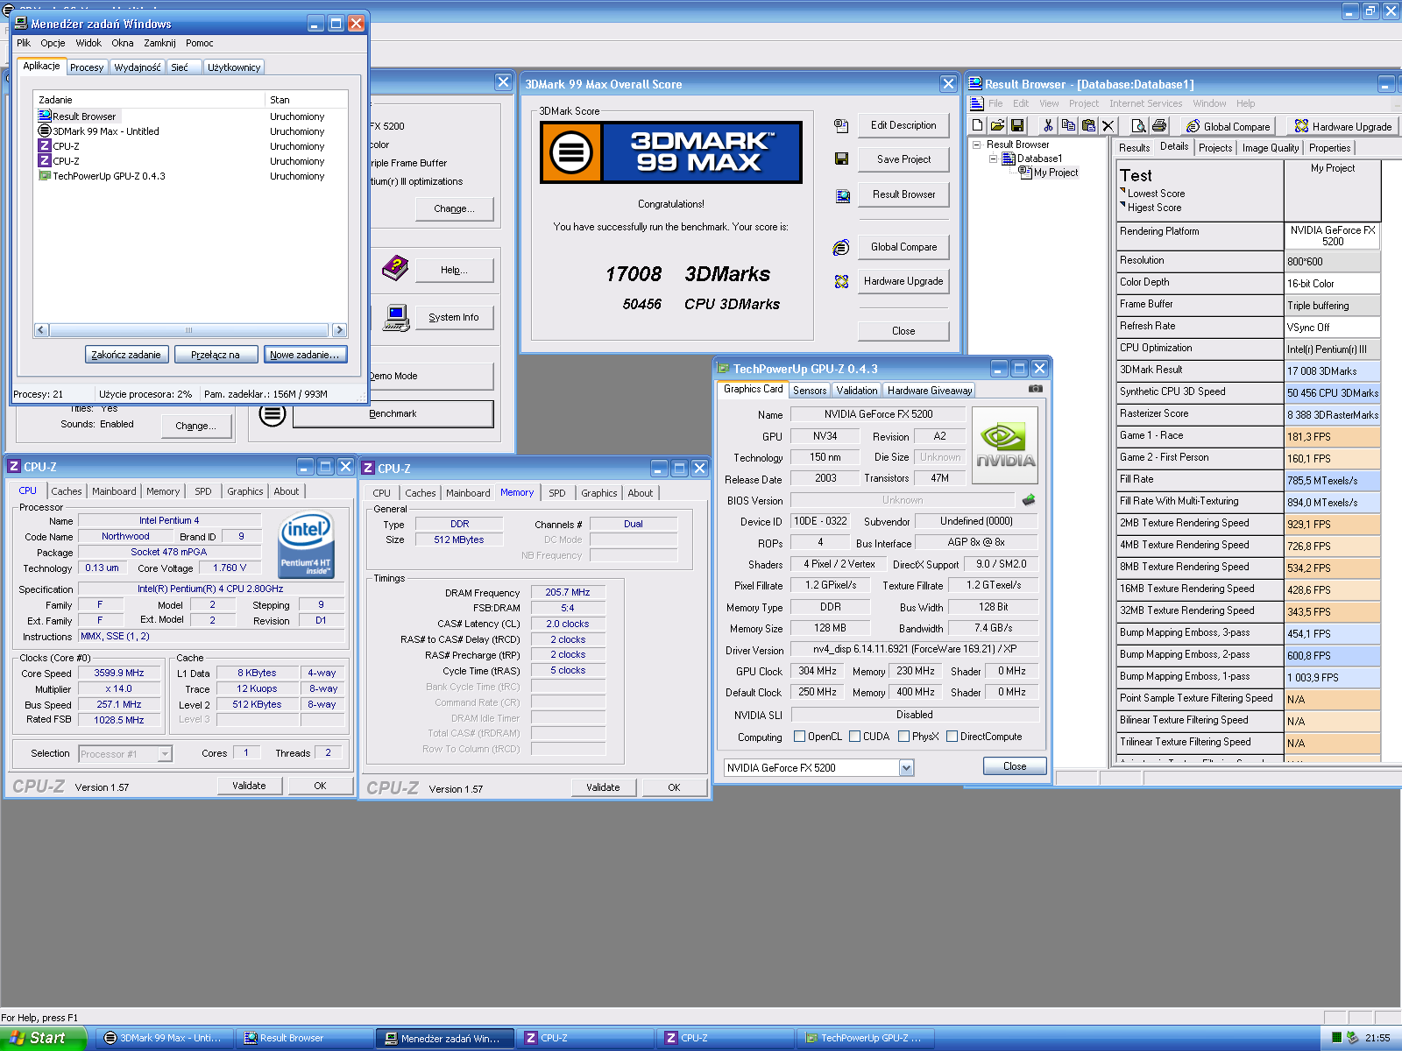Open the GPU selection dropdown in GPU-Z
The image size is (1402, 1051).
click(906, 768)
